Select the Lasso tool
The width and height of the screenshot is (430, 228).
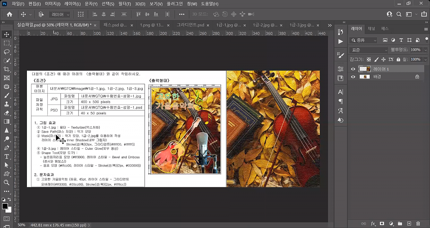click(6, 52)
